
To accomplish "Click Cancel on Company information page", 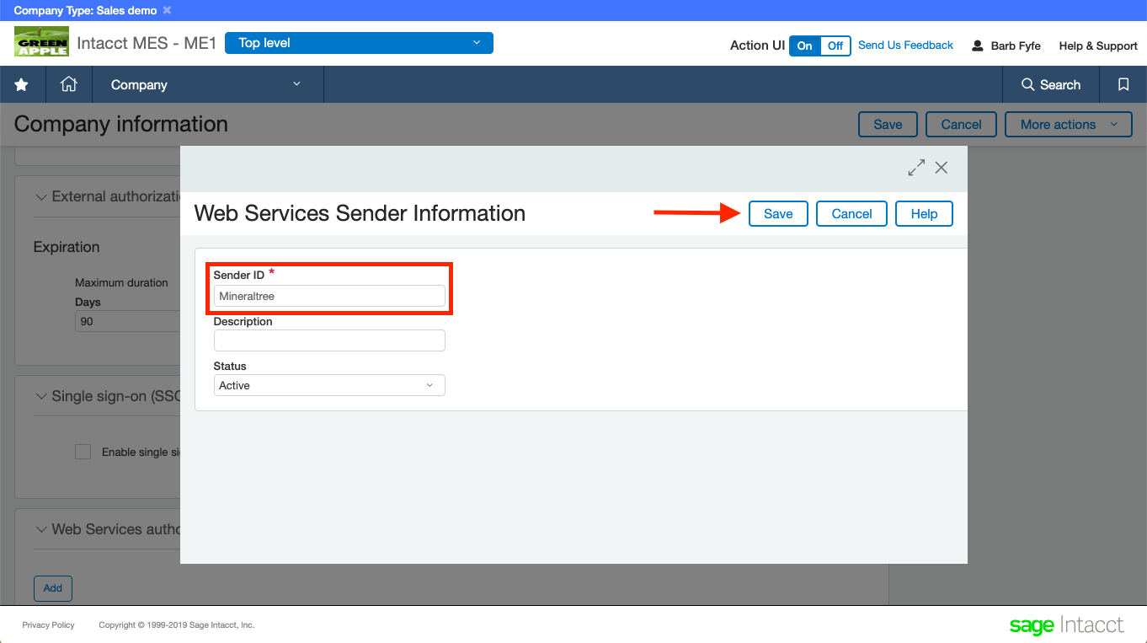I will pos(961,124).
